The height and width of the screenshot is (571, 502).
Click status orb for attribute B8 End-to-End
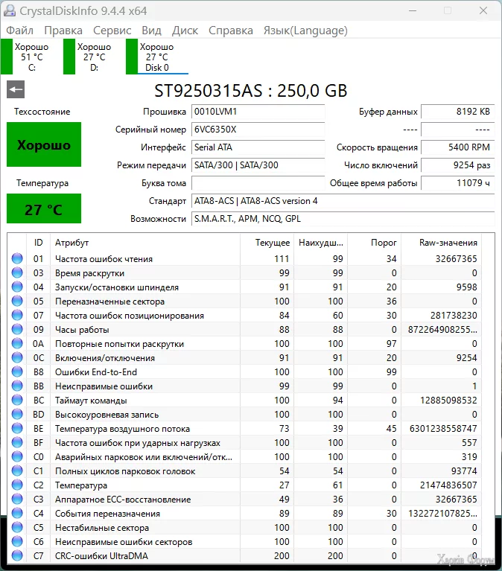17,371
